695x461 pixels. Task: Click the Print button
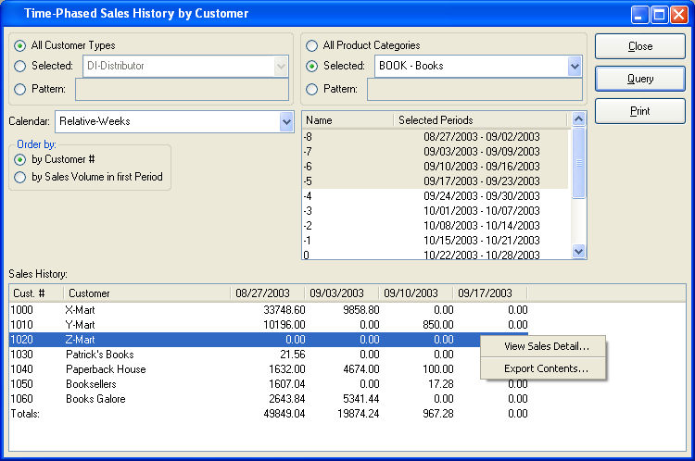(639, 111)
